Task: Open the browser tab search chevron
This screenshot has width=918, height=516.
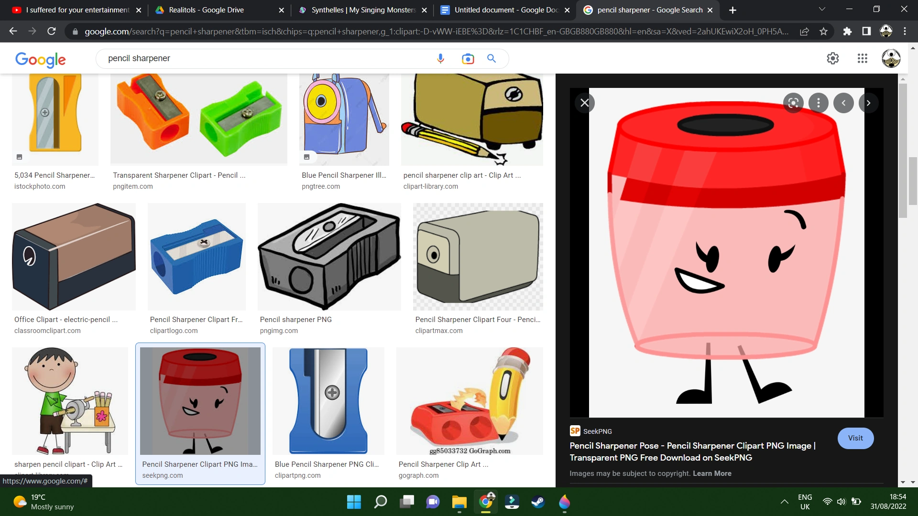Action: click(822, 9)
